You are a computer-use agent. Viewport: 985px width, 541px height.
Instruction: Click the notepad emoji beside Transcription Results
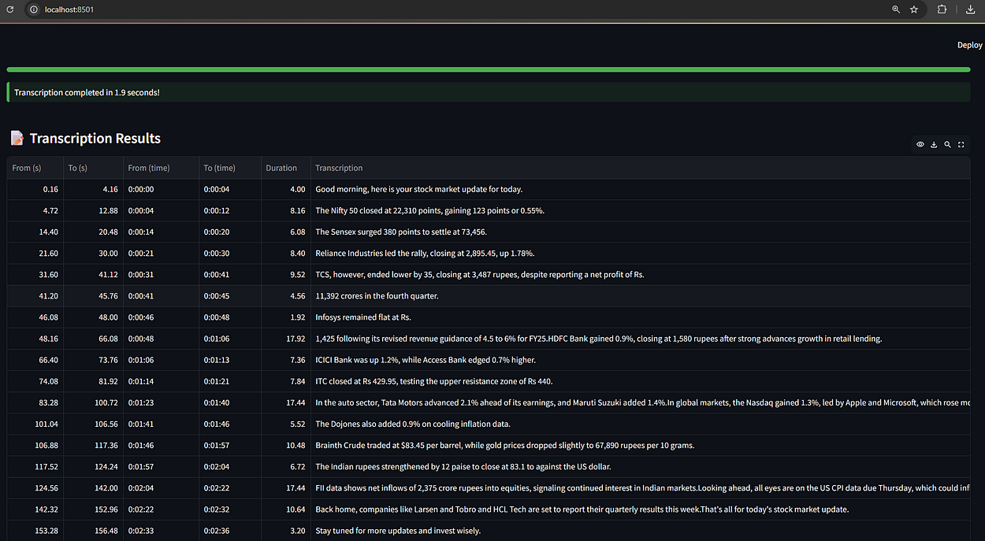[17, 138]
